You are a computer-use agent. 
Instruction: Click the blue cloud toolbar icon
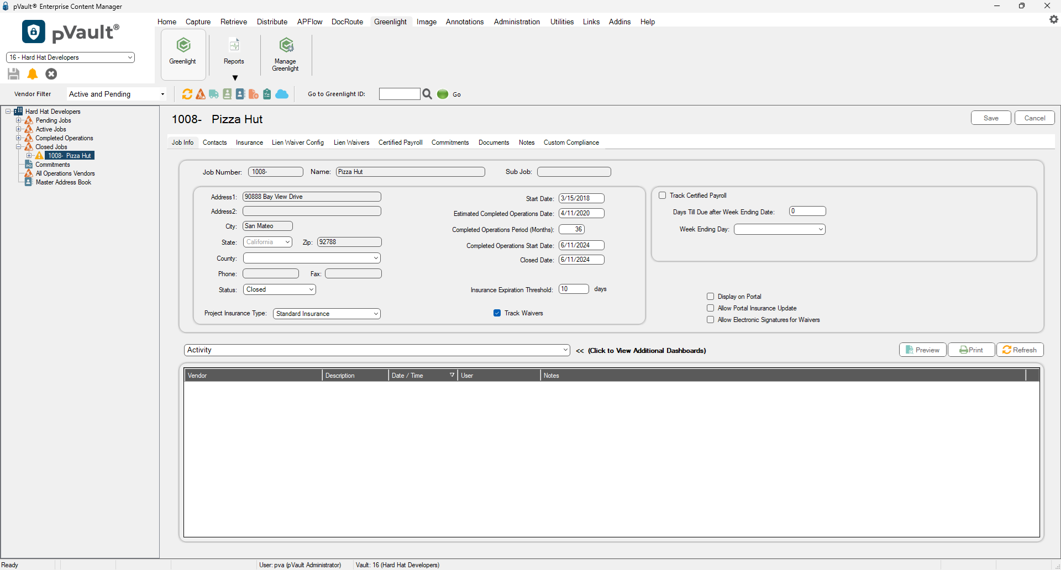[282, 94]
